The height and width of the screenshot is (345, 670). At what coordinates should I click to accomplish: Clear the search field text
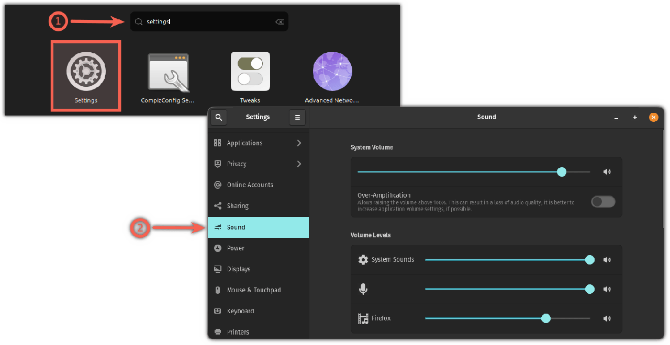pyautogui.click(x=280, y=22)
